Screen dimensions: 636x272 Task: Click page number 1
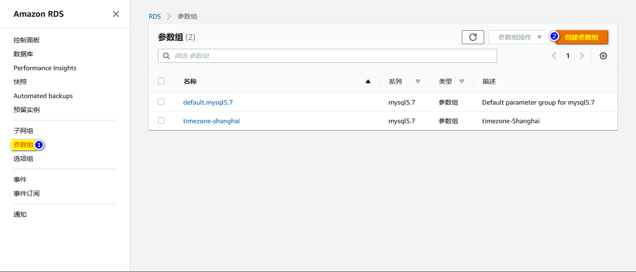(x=568, y=56)
